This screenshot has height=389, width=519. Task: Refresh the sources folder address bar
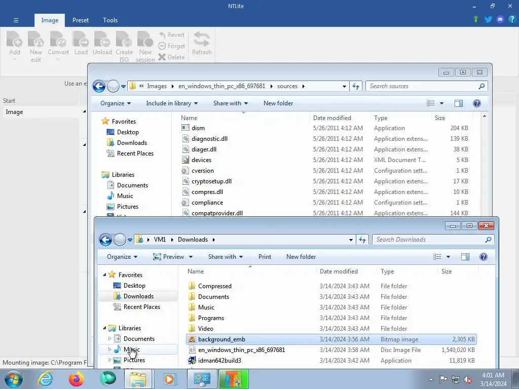tap(356, 86)
